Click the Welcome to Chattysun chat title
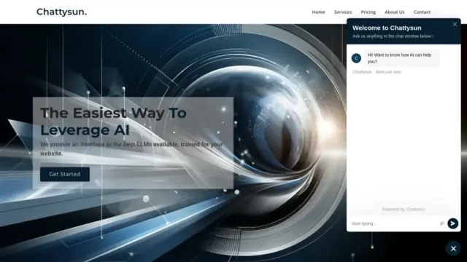Screen dimensions: 467x262 click(x=387, y=28)
